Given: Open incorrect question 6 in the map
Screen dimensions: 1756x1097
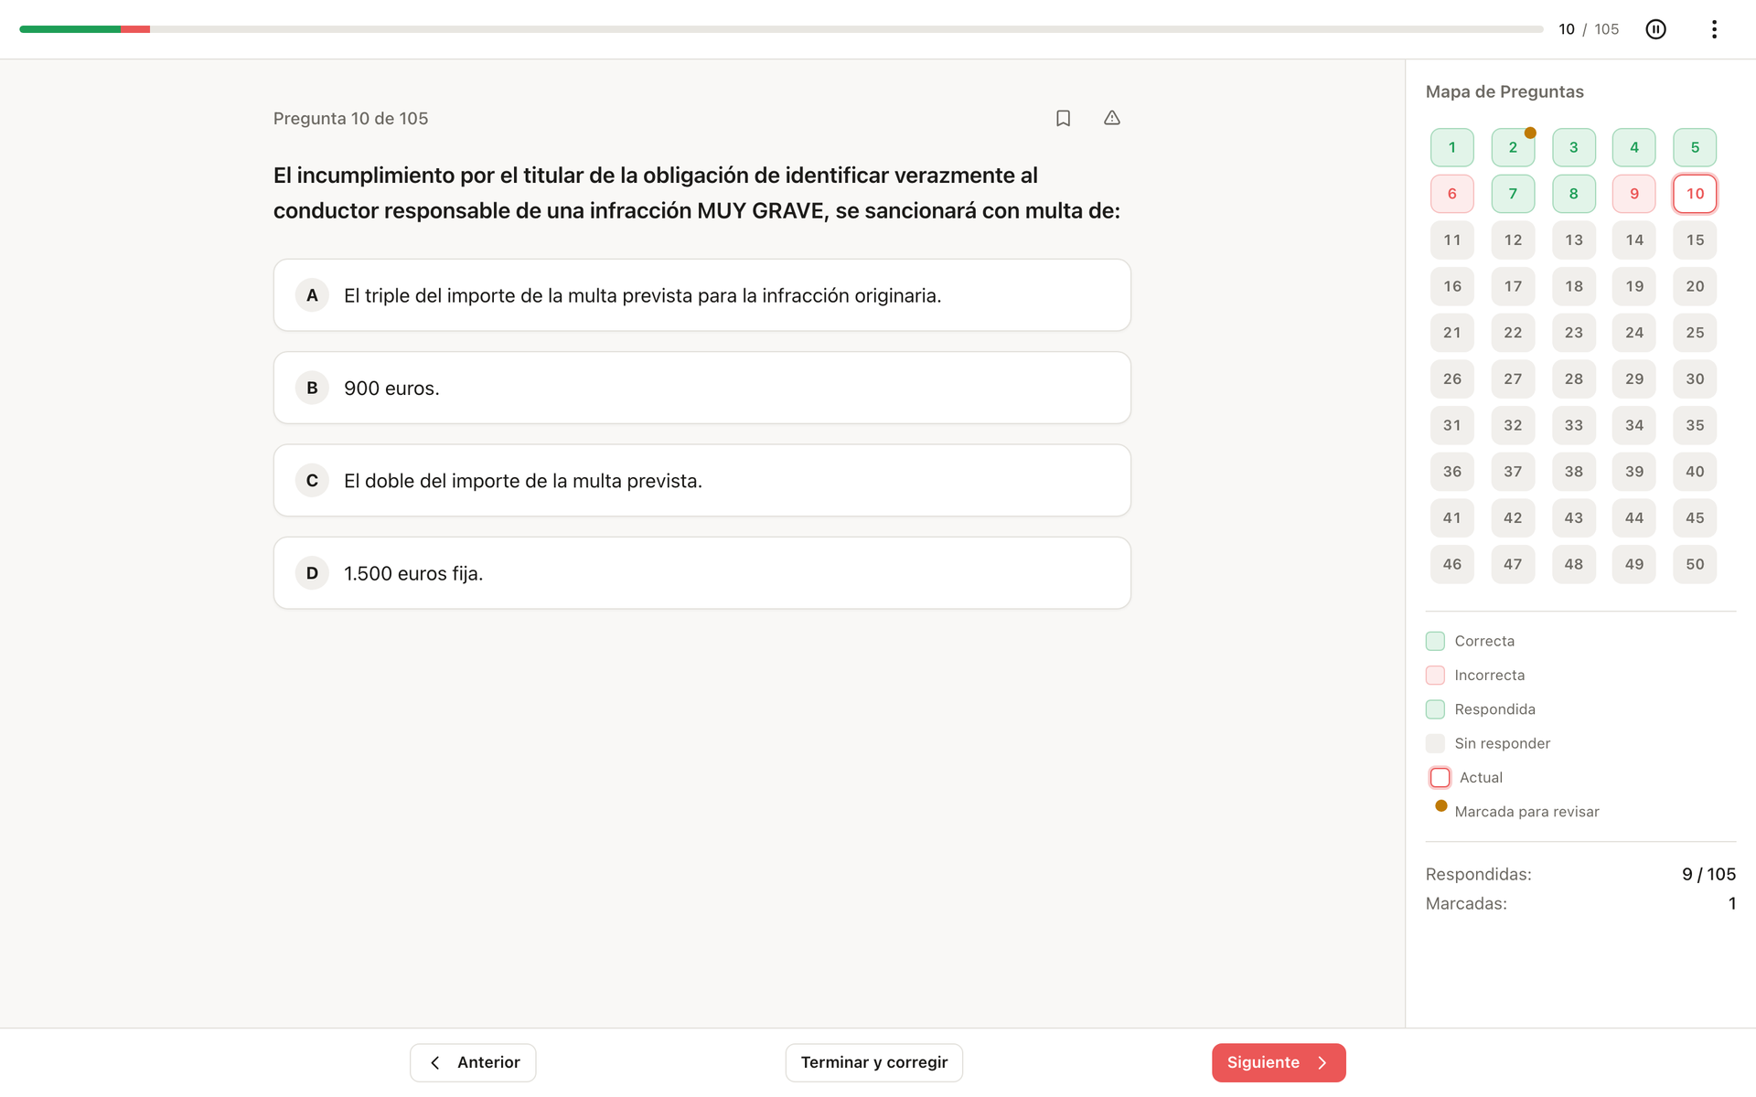Looking at the screenshot, I should coord(1452,194).
